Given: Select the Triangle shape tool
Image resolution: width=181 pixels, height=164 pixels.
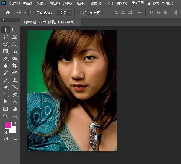Looking at the screenshot, I should (15, 102).
